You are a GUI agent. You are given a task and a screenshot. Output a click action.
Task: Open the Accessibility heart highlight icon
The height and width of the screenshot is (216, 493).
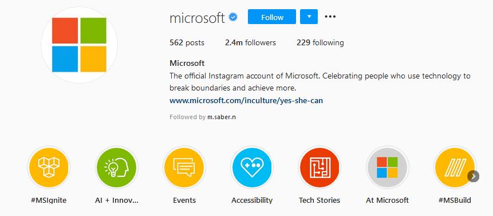click(x=252, y=167)
